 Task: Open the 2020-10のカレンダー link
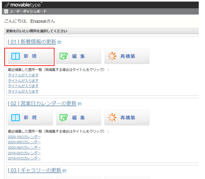24,137
